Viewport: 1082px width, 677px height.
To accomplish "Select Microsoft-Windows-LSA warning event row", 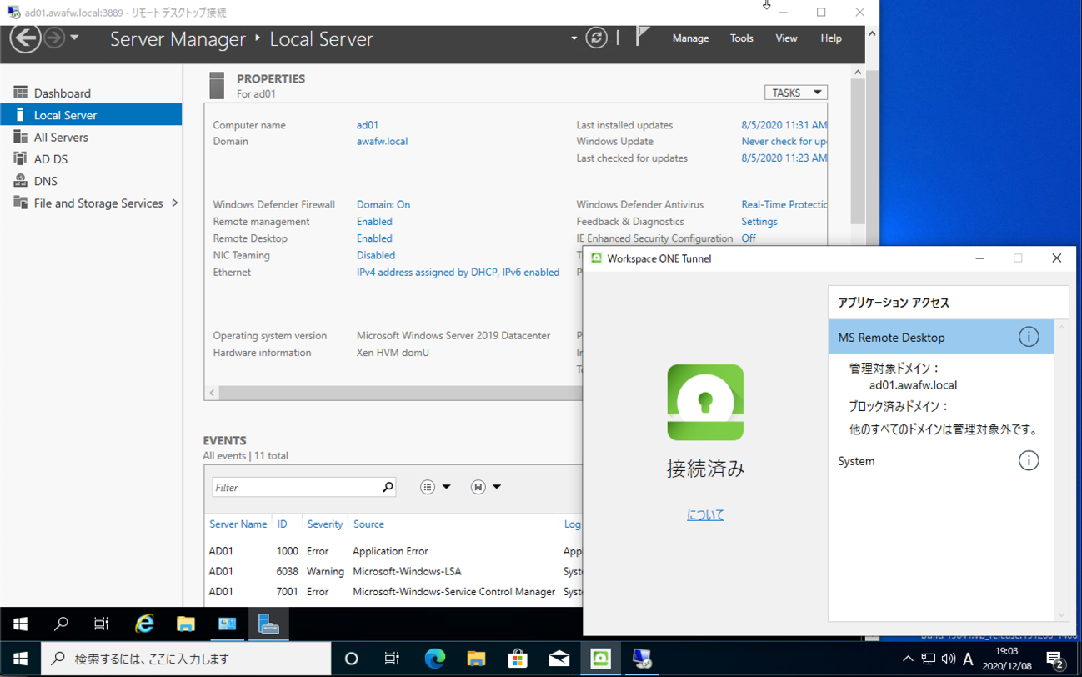I will (x=393, y=572).
